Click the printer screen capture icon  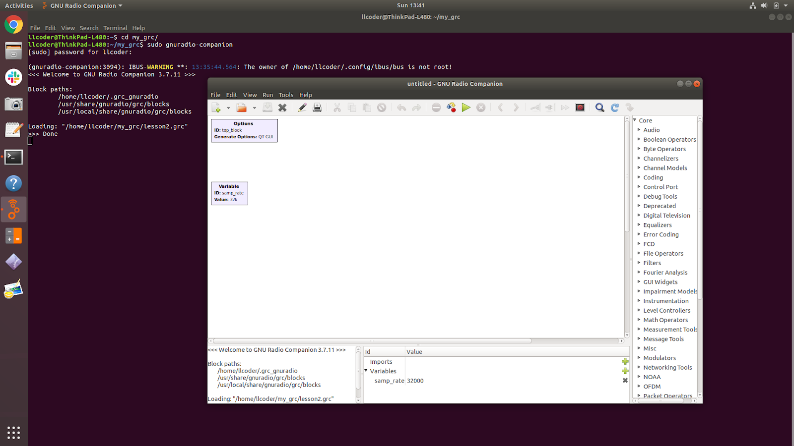317,108
